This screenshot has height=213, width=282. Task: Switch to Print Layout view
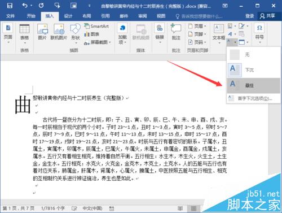193,208
